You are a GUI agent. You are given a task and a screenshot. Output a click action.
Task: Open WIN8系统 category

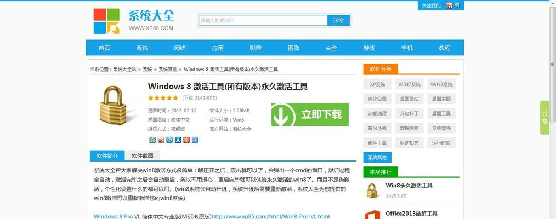(x=441, y=84)
